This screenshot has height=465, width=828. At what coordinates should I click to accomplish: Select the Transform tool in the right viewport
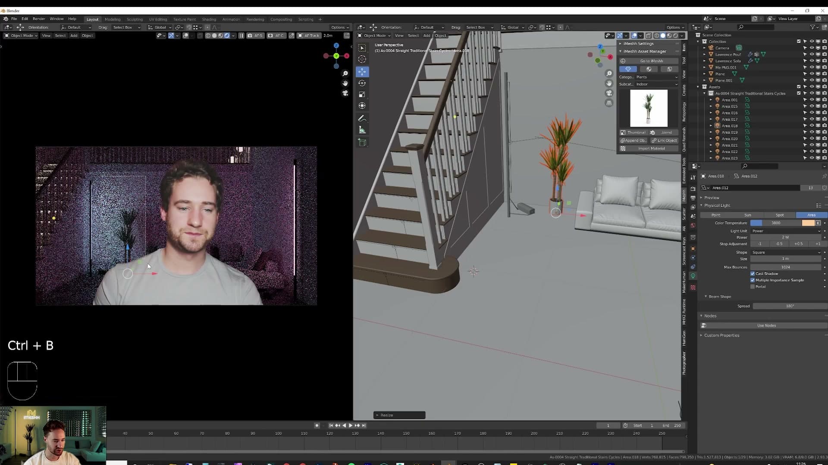[362, 105]
